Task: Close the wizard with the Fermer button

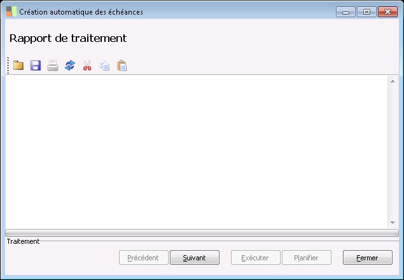Action: coord(367,258)
